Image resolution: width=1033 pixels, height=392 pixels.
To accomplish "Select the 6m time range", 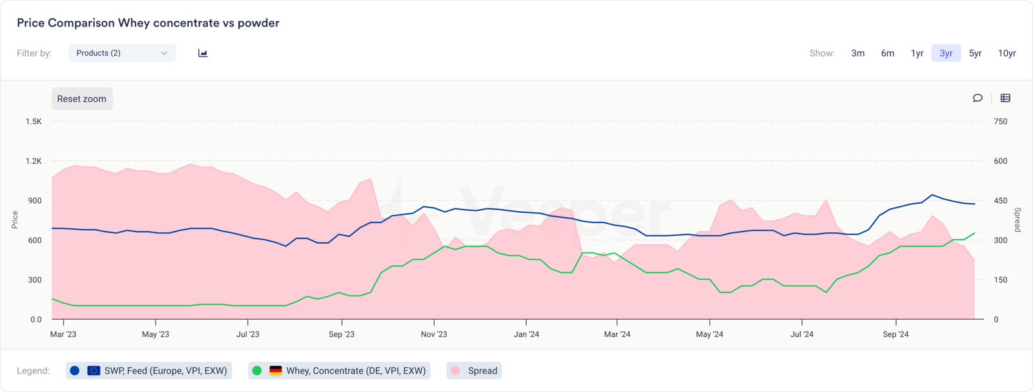I will tap(888, 53).
